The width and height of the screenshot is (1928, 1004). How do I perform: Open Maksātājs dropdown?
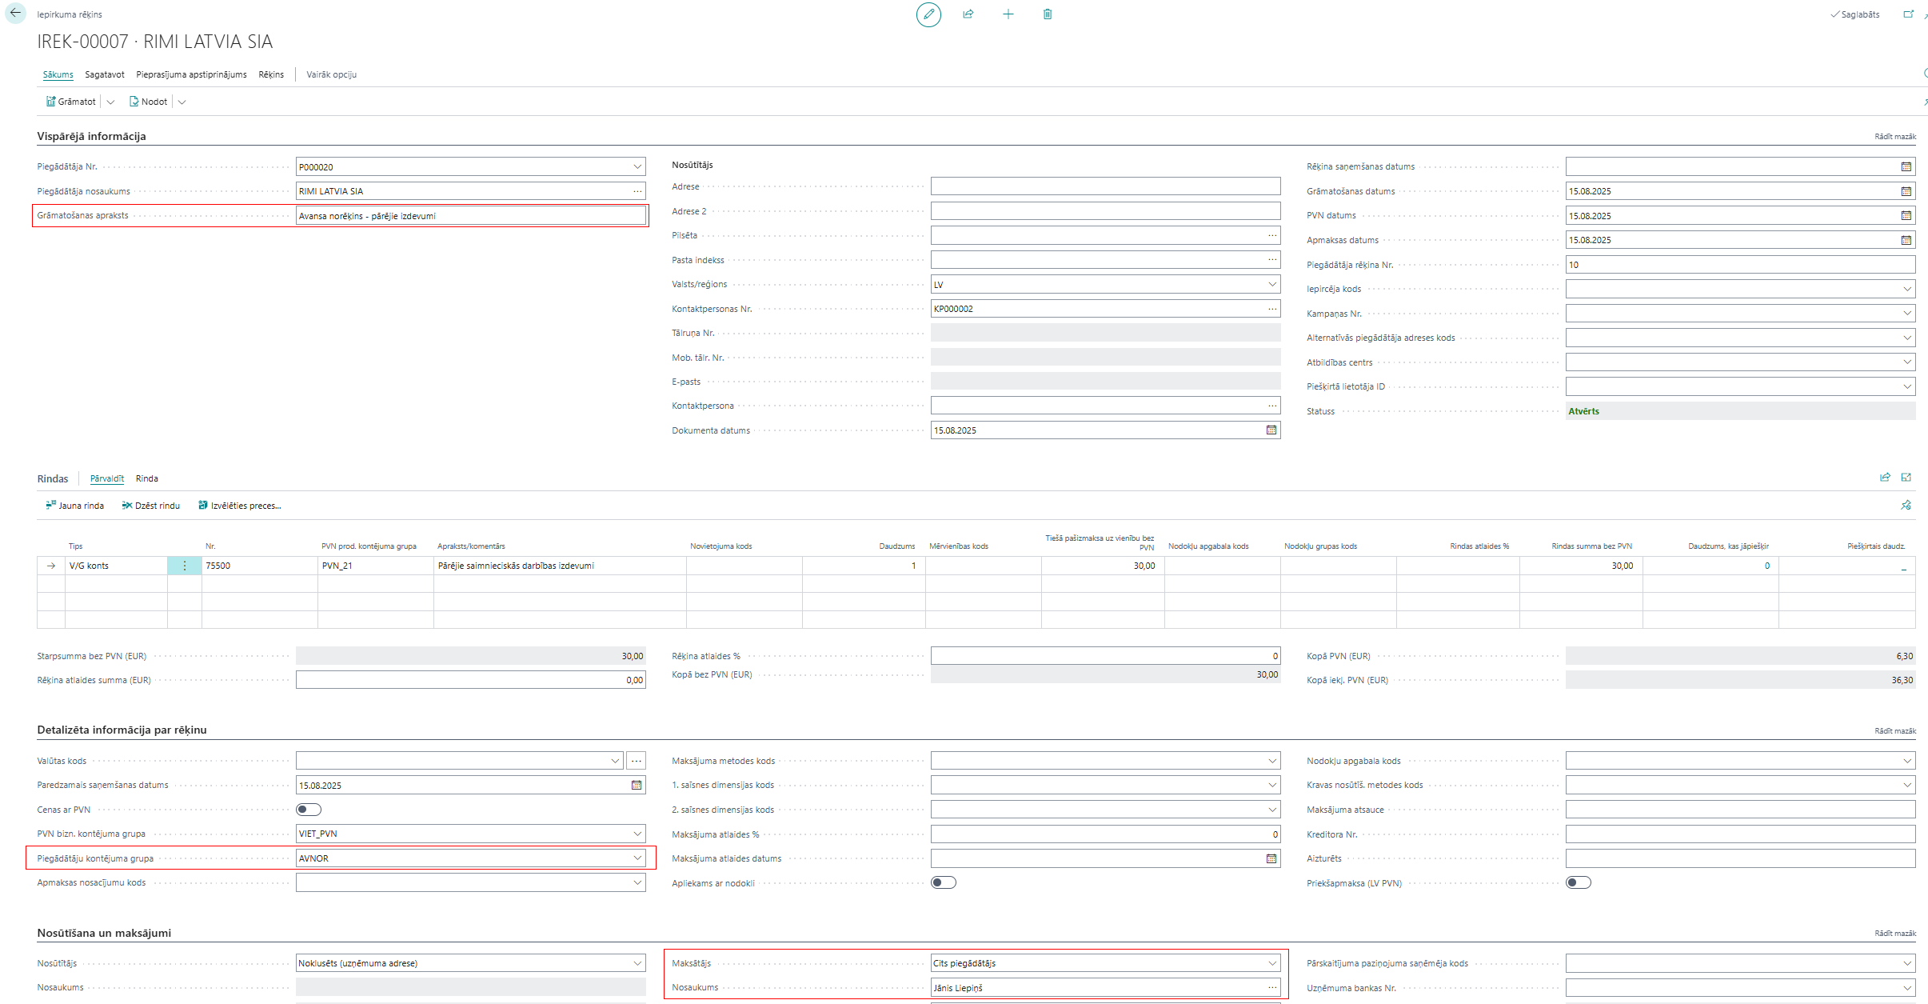(x=1272, y=963)
